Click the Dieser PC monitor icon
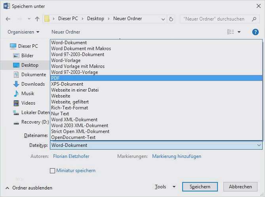The image size is (265, 197). (13, 46)
